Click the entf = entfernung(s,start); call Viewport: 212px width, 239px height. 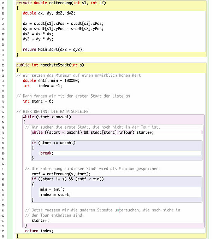(61, 174)
